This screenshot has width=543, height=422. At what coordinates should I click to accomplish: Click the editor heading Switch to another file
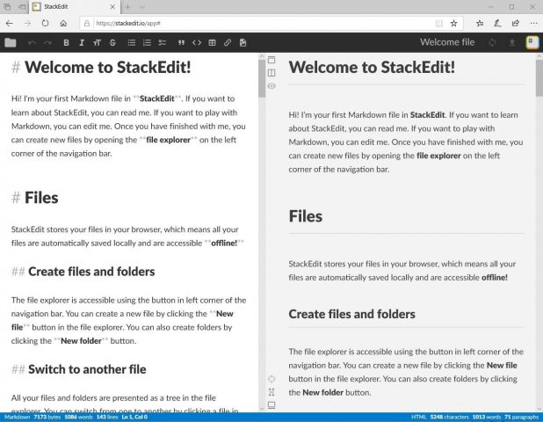click(87, 369)
